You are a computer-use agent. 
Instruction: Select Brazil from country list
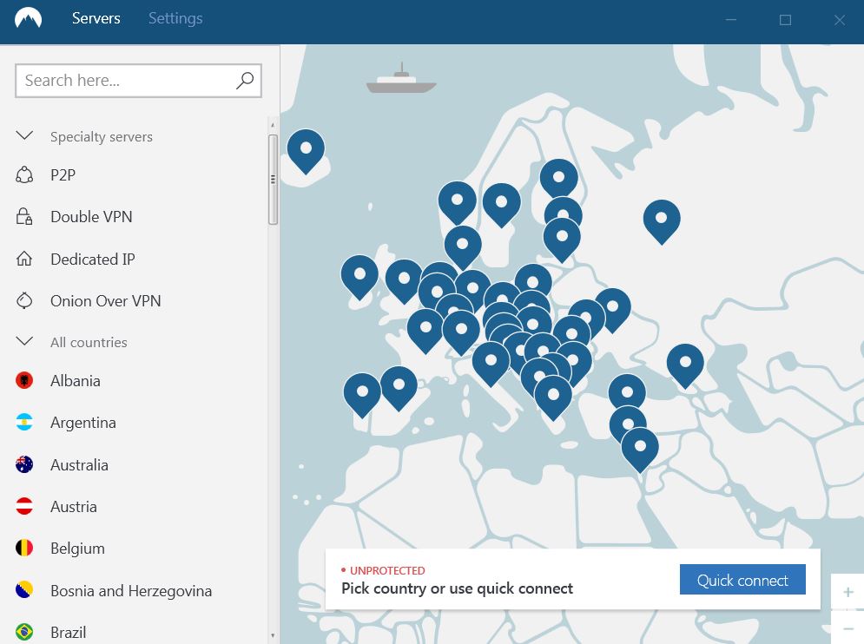69,632
